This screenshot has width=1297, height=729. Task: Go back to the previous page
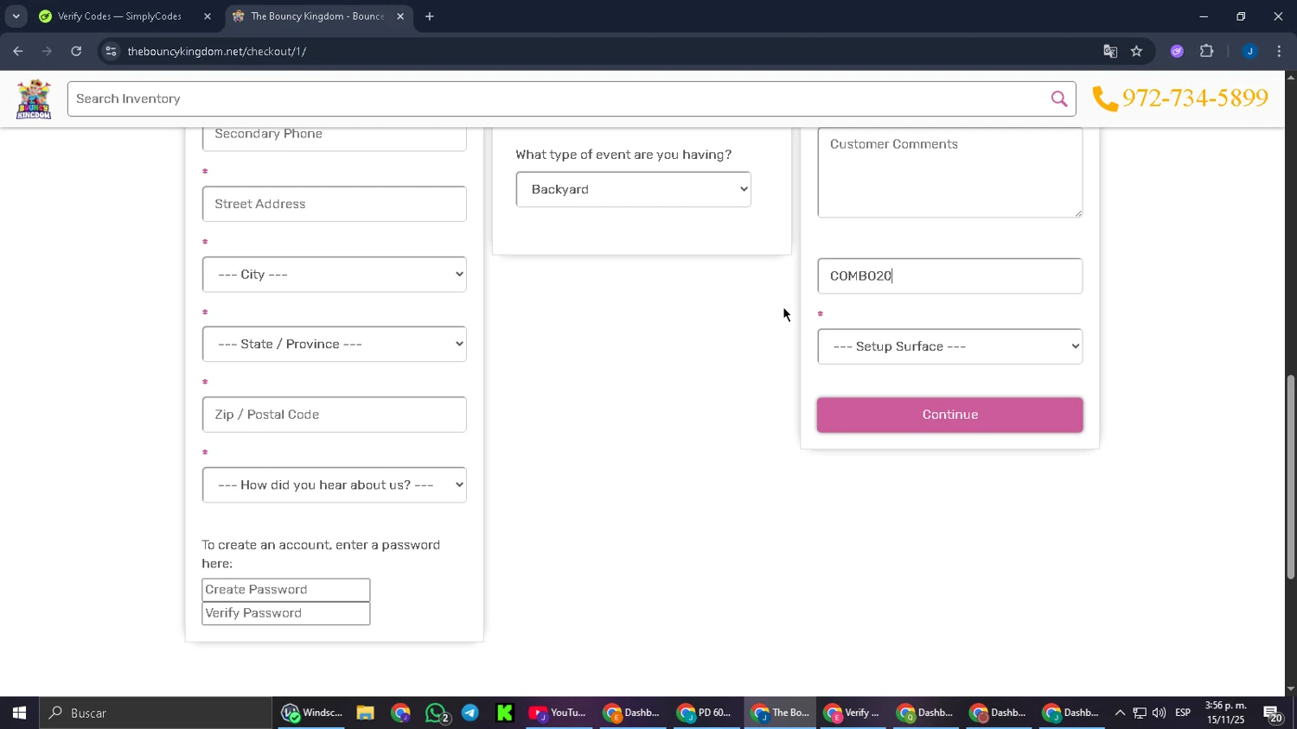pyautogui.click(x=18, y=51)
